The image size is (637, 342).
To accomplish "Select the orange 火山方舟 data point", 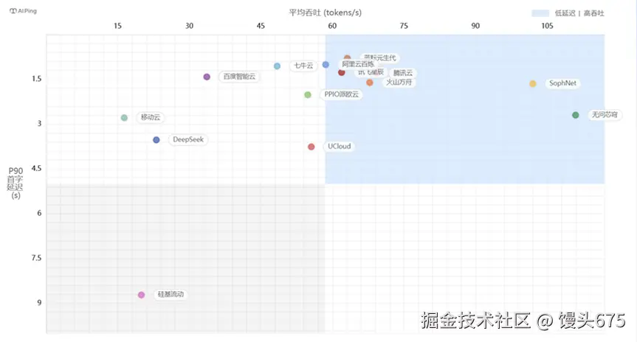I will coord(370,83).
